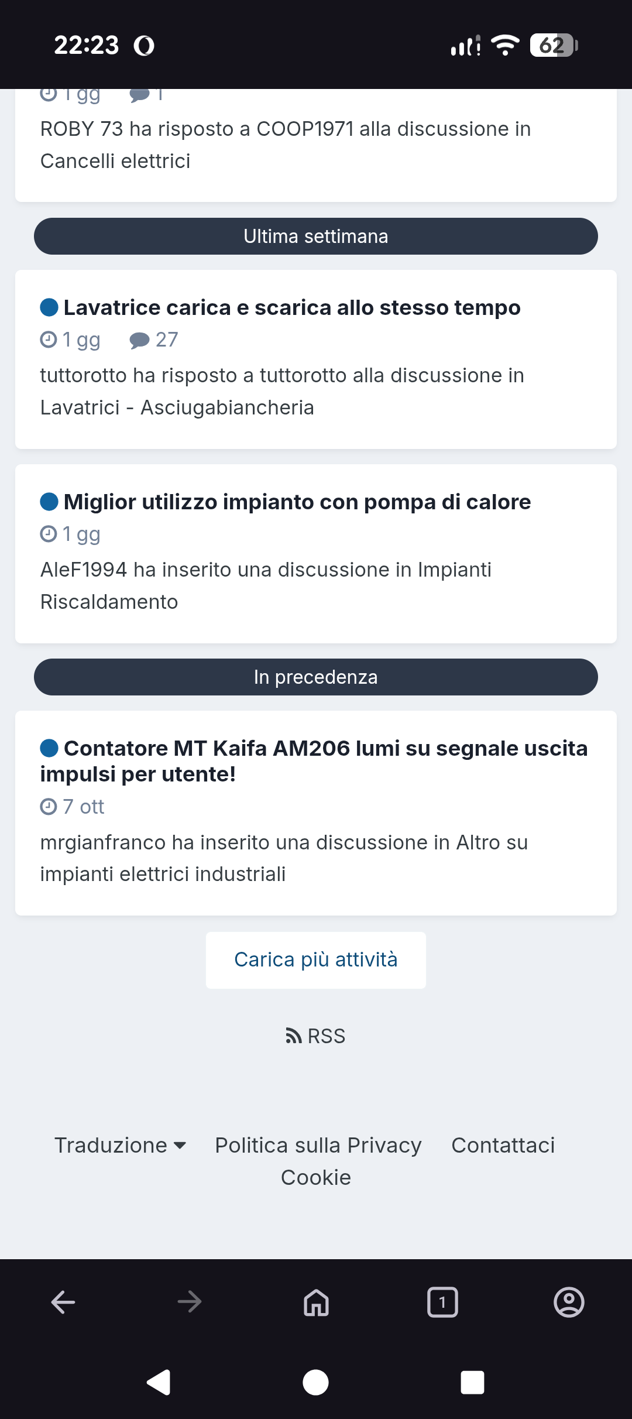The width and height of the screenshot is (632, 1419).
Task: Tap the 27 replies comment icon
Action: coord(139,340)
